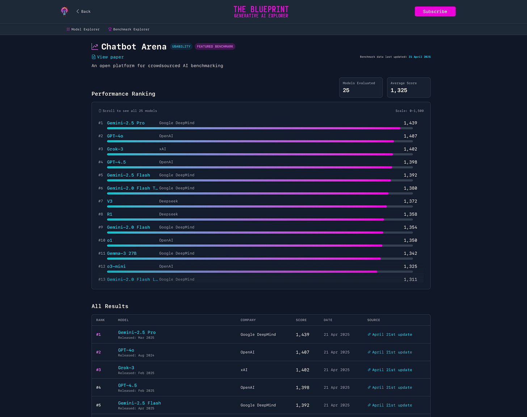Click the DATE column header
This screenshot has width=527, height=417.
point(328,320)
